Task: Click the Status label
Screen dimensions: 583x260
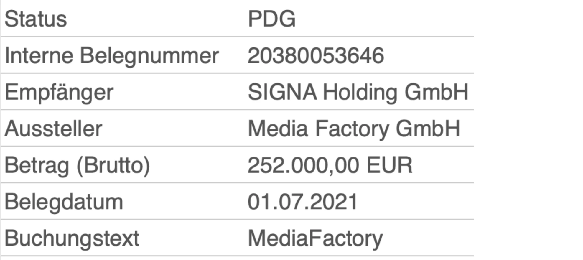Action: coord(36,19)
